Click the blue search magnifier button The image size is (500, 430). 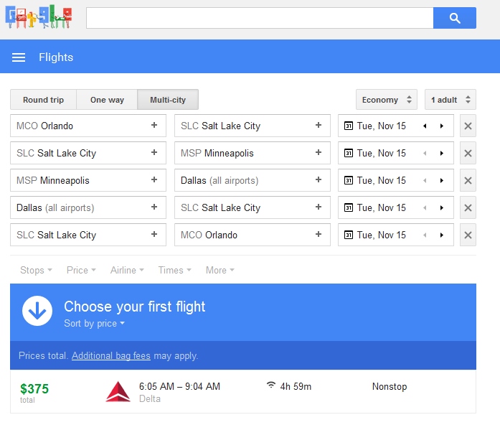[x=454, y=18]
